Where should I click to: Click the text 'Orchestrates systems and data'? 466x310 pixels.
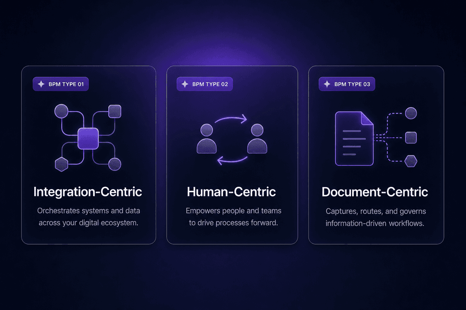(89, 211)
